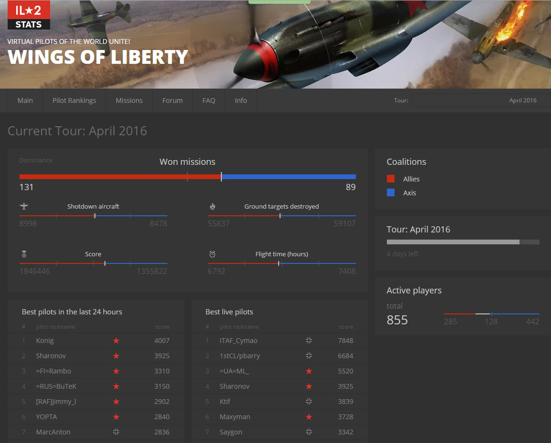Image resolution: width=551 pixels, height=443 pixels.
Task: Go to the Missions tab
Action: [x=129, y=101]
